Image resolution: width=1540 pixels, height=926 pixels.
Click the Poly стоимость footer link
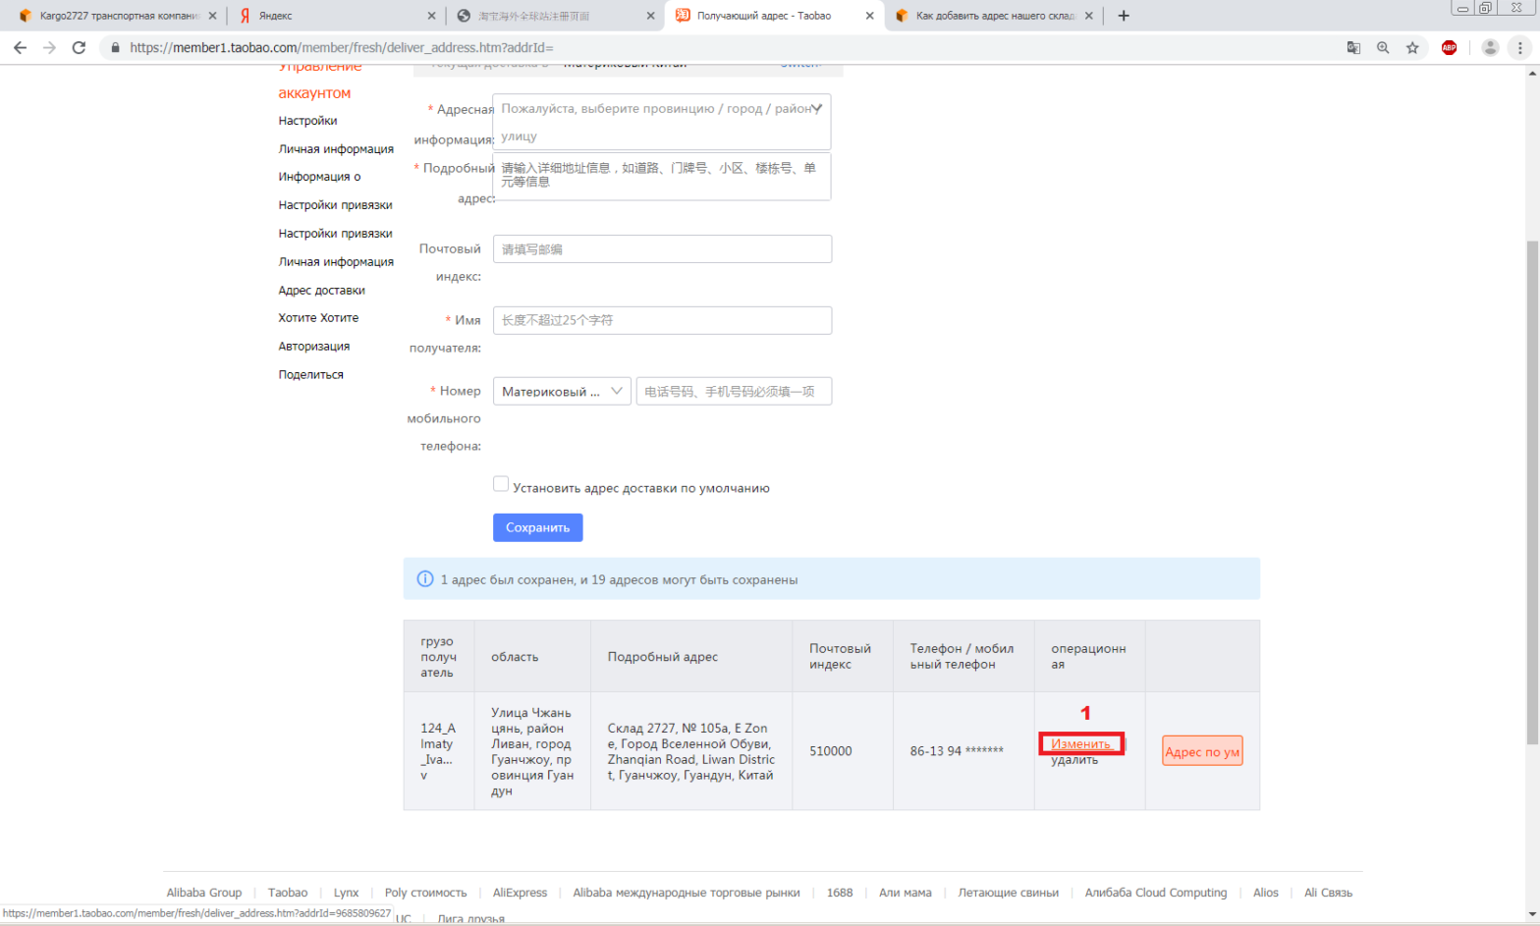426,893
